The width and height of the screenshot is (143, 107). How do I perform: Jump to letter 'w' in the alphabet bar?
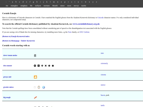point(86,2)
